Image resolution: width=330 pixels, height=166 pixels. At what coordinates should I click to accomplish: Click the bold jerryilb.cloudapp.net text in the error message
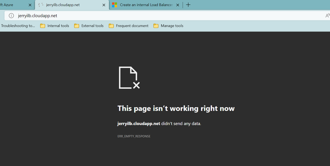click(x=139, y=124)
